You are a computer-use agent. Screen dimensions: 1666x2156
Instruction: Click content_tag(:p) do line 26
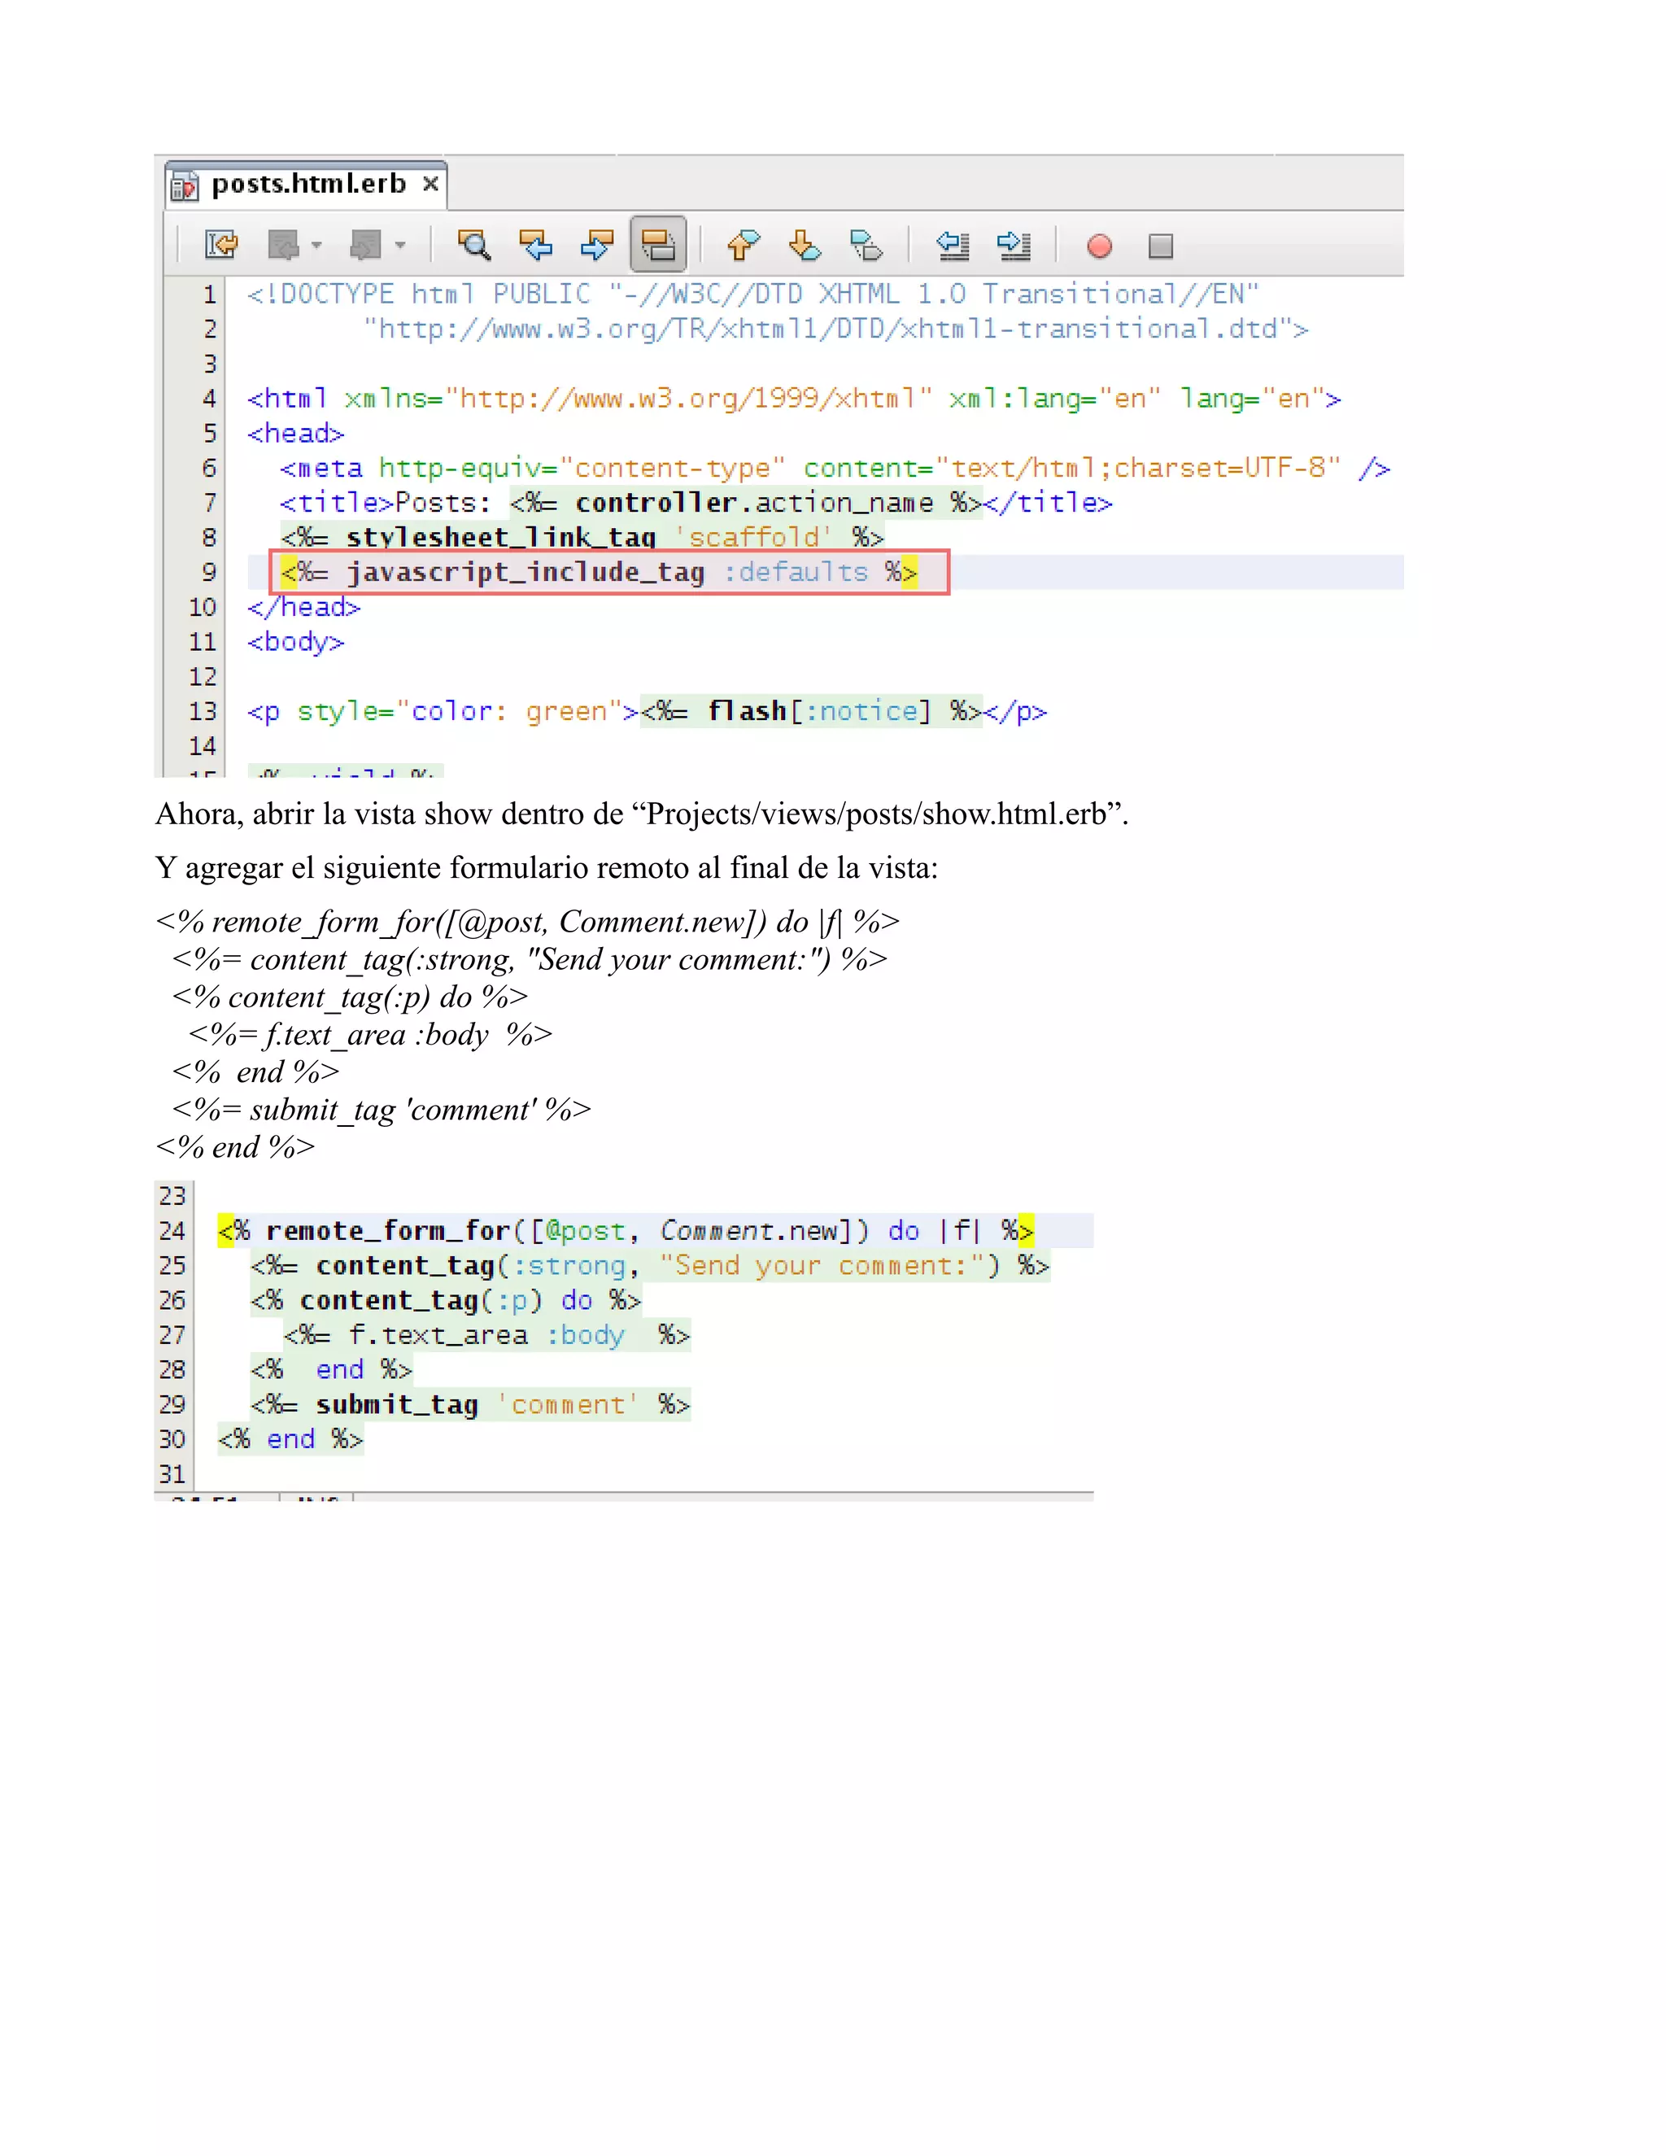pos(446,1300)
